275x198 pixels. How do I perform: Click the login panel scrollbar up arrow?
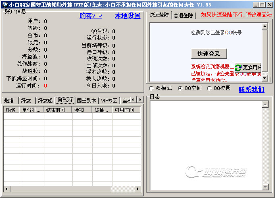click(x=265, y=26)
